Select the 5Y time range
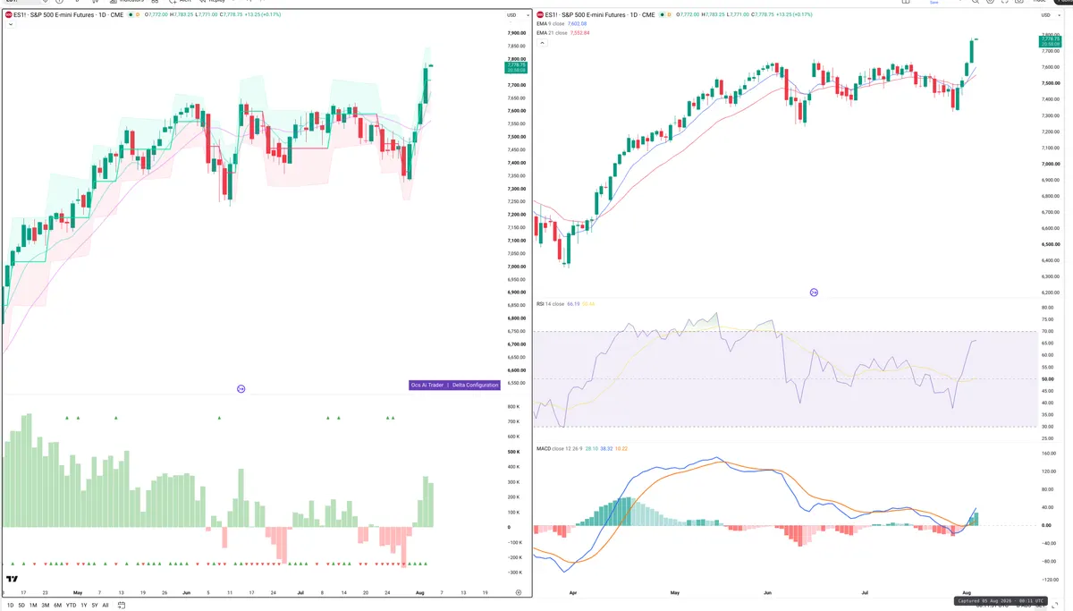Viewport: 1073px width, 611px height. pos(95,606)
